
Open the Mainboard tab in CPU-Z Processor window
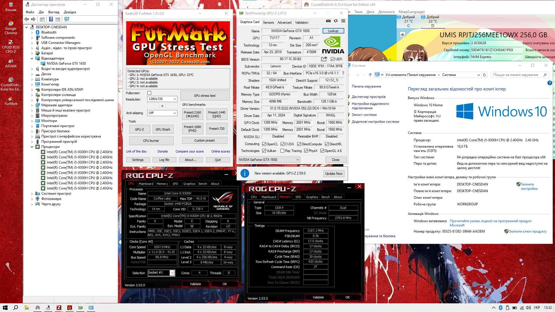(146, 184)
